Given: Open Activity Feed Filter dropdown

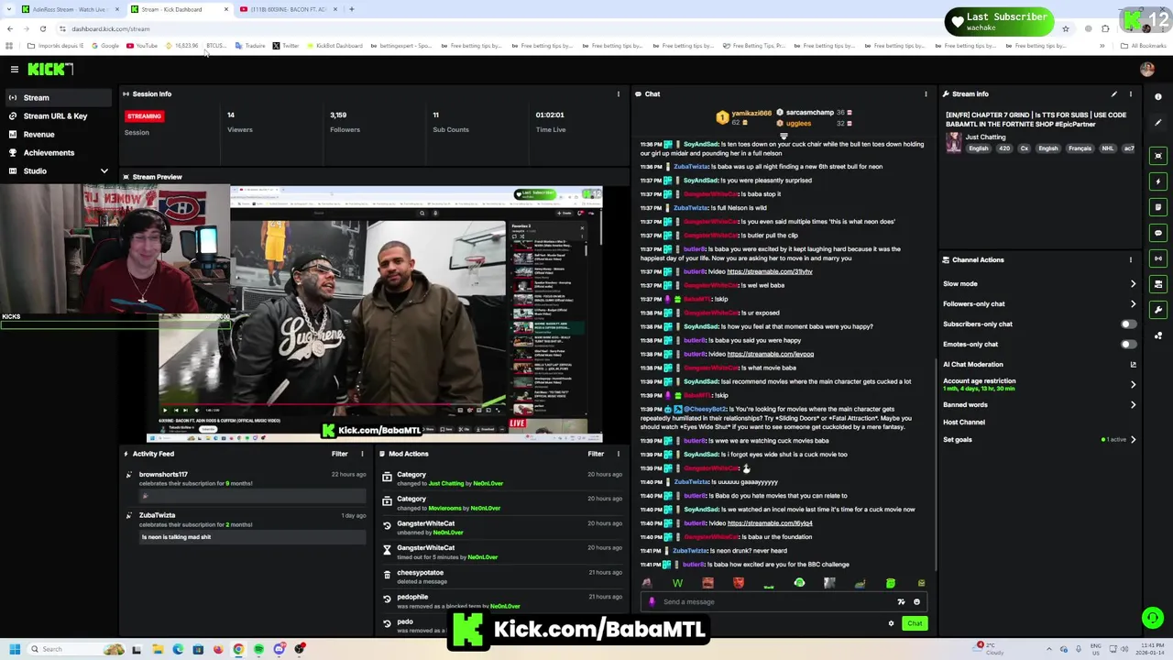Looking at the screenshot, I should click(339, 454).
